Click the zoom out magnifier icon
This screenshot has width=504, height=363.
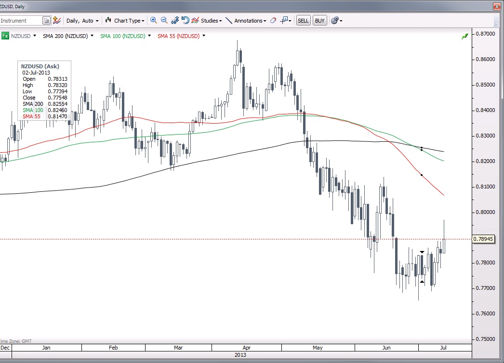[164, 20]
